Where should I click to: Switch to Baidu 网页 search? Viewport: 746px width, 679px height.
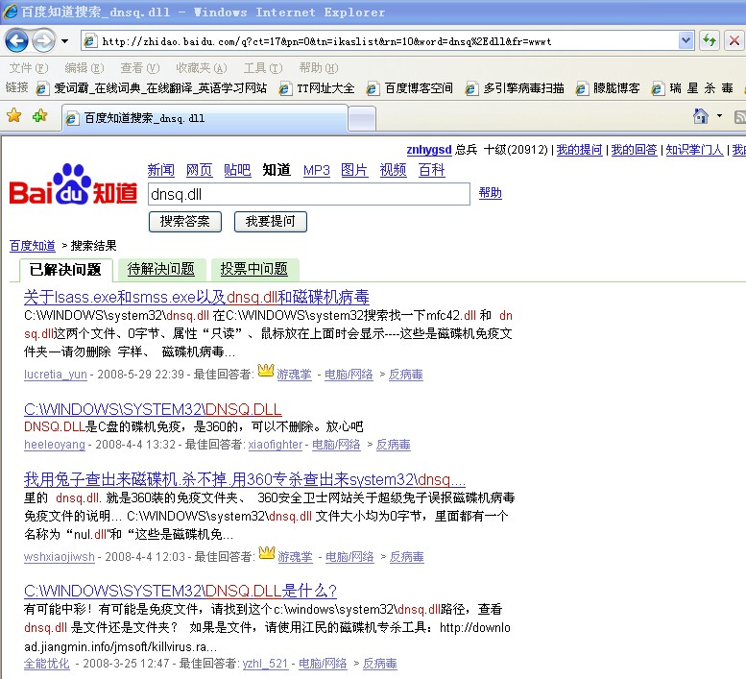point(200,170)
